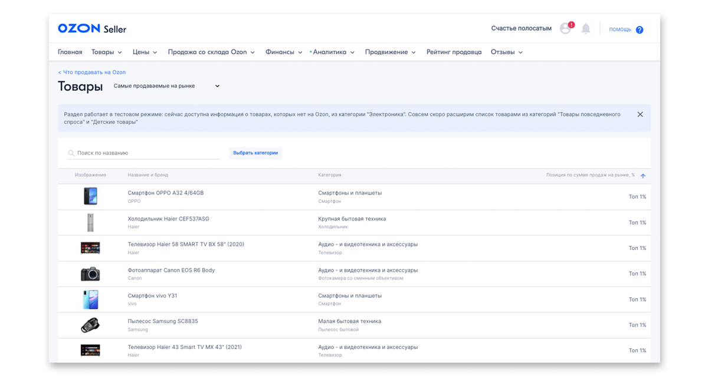Click Холодильник subcategory label

point(333,227)
